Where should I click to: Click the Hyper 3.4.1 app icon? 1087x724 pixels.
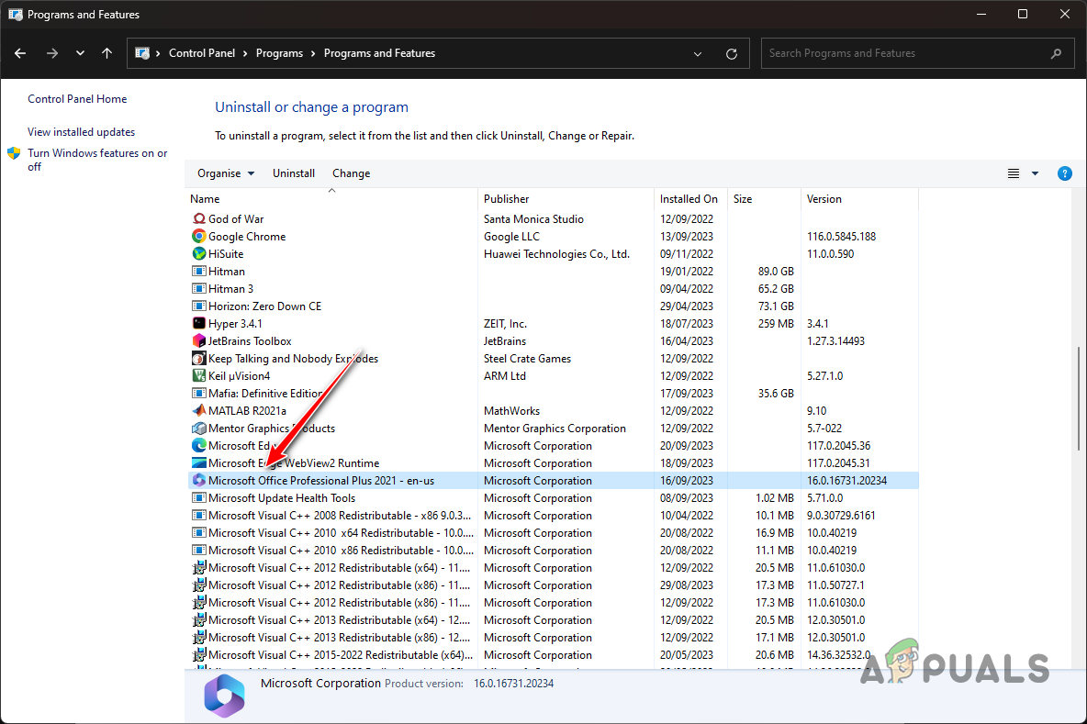(198, 323)
